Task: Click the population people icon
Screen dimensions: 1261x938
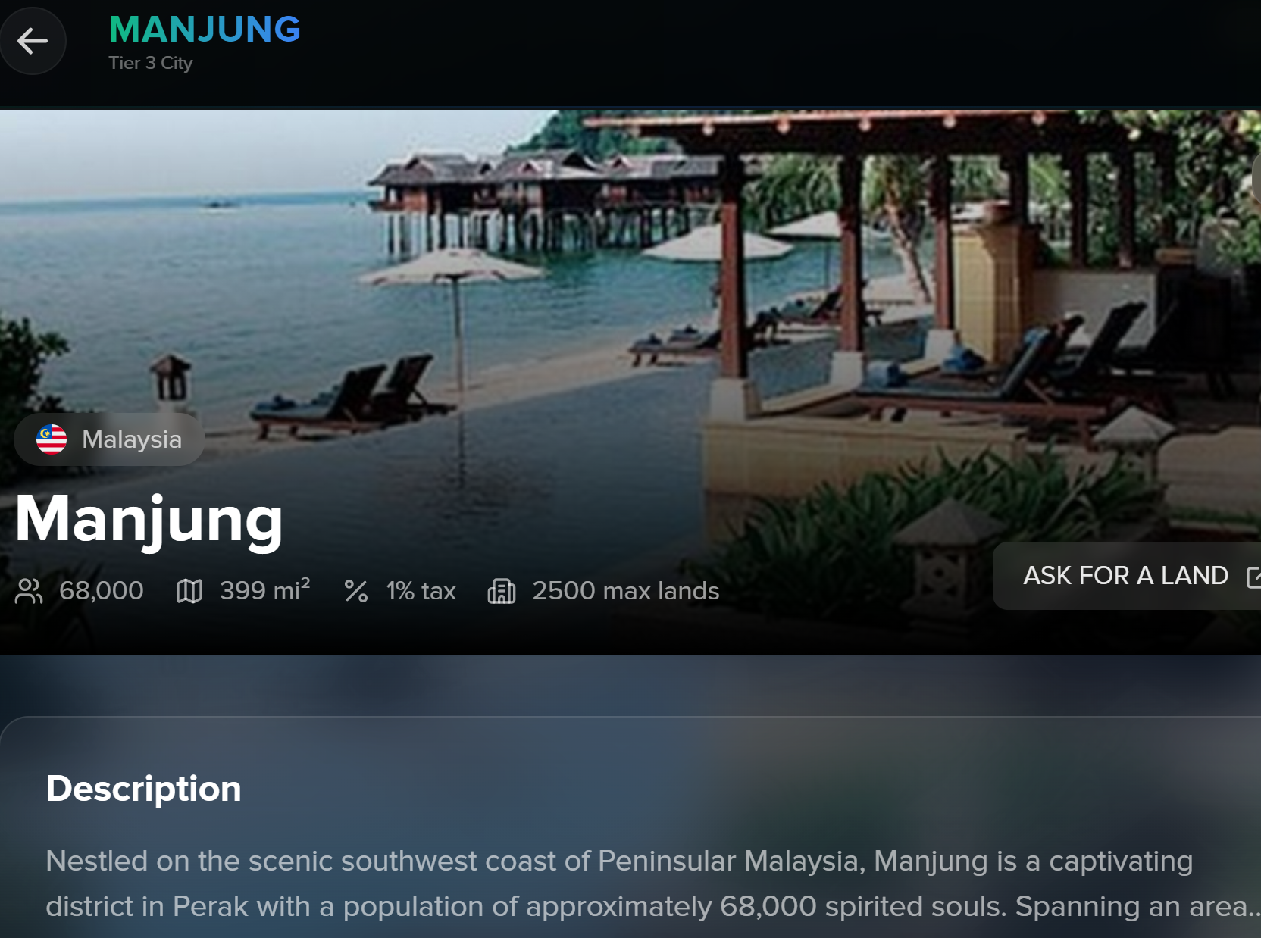Action: pyautogui.click(x=29, y=591)
